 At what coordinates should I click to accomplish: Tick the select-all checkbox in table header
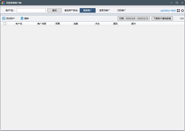(5, 24)
